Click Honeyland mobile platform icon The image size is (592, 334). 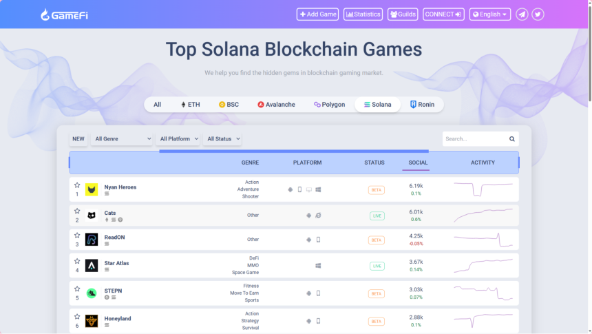(x=318, y=321)
